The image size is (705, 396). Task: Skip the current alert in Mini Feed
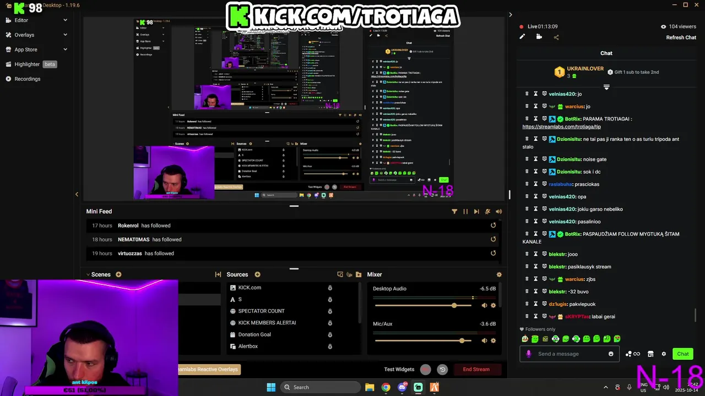click(476, 211)
